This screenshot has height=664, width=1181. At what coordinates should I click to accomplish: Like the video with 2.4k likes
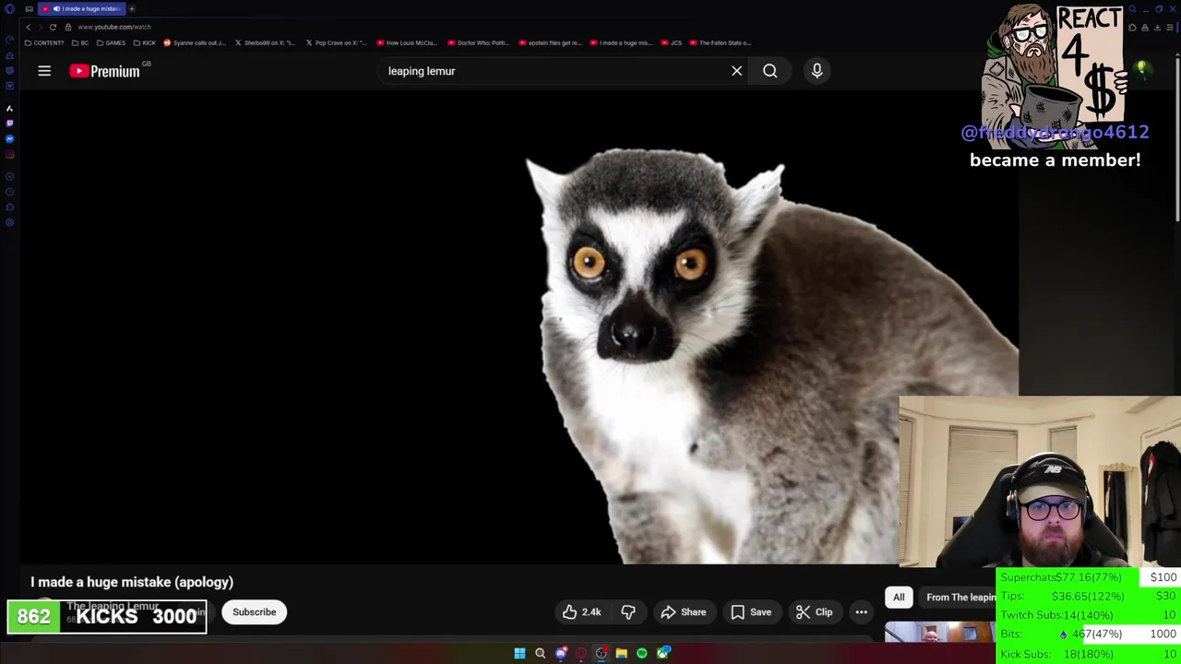click(x=581, y=612)
